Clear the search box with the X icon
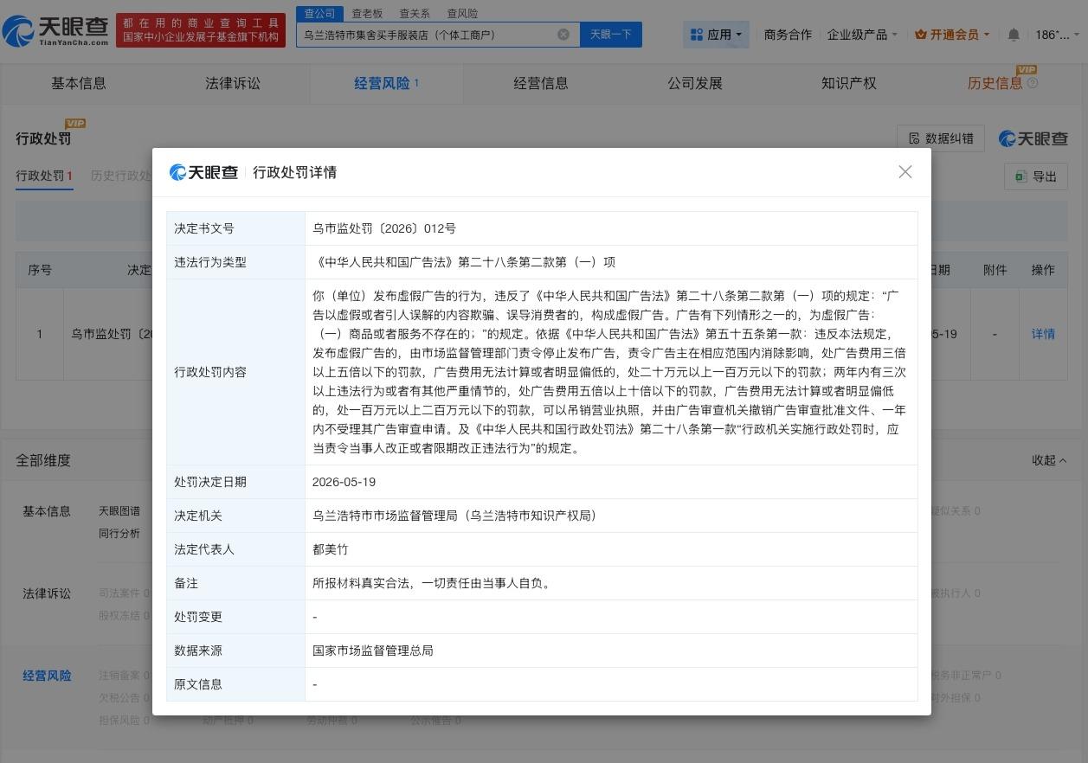Viewport: 1088px width, 763px height. click(x=563, y=35)
